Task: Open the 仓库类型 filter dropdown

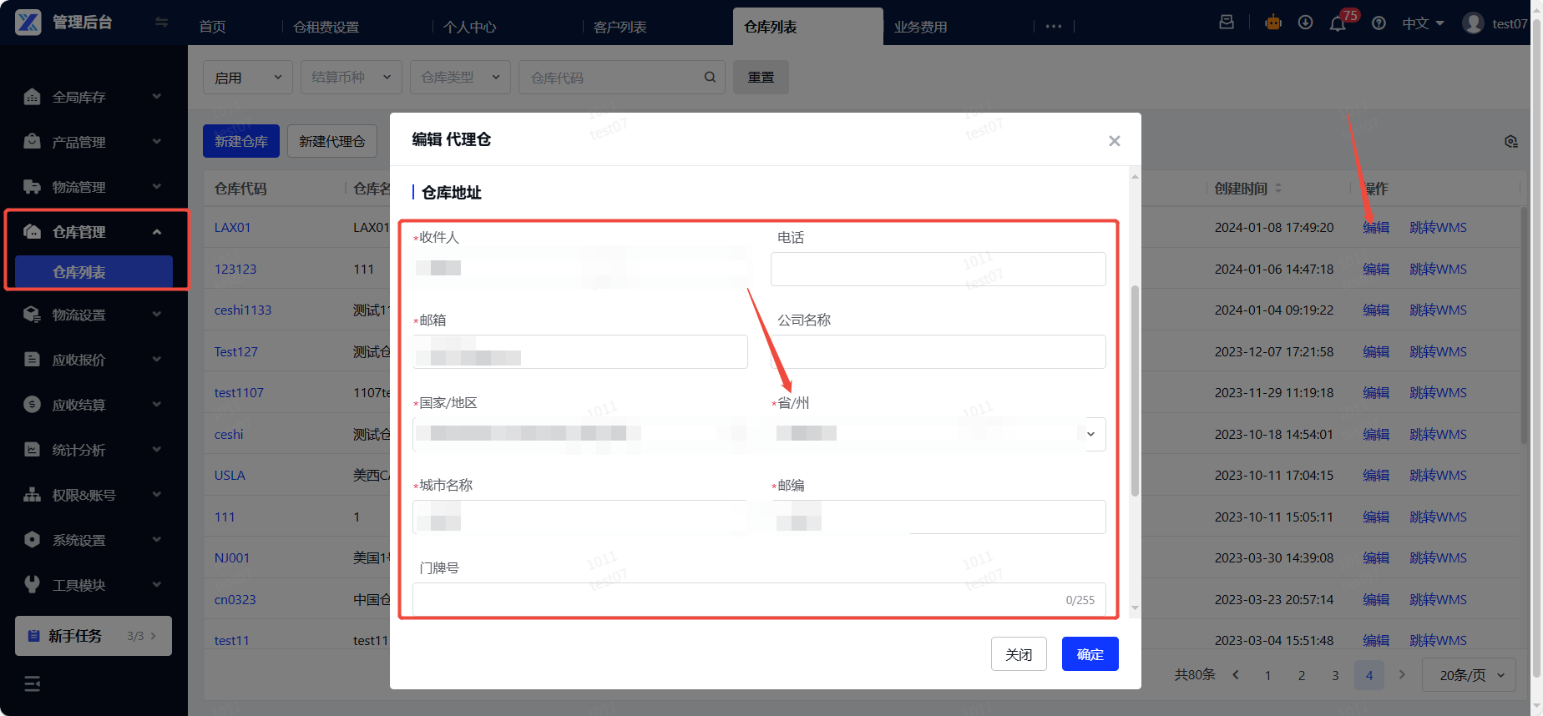Action: (x=460, y=77)
